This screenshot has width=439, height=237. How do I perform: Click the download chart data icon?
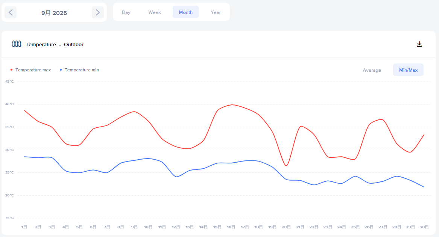[419, 44]
